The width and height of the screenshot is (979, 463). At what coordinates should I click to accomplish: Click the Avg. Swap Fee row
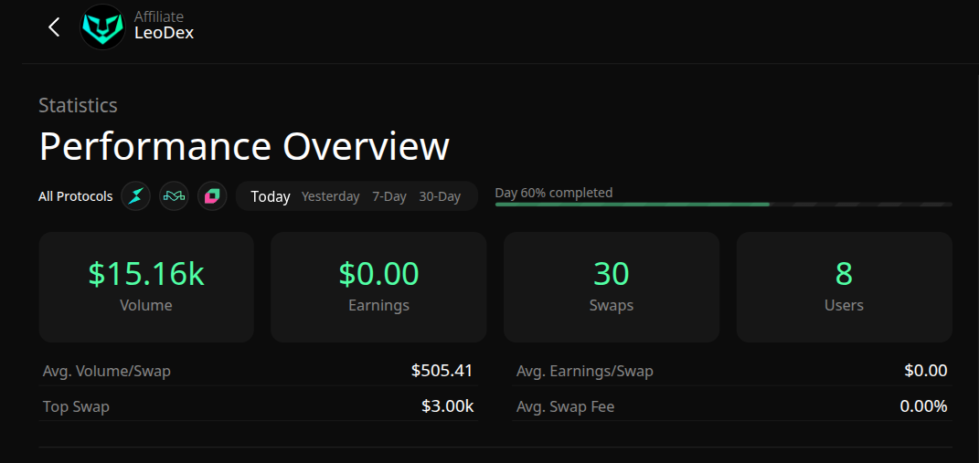coord(731,406)
